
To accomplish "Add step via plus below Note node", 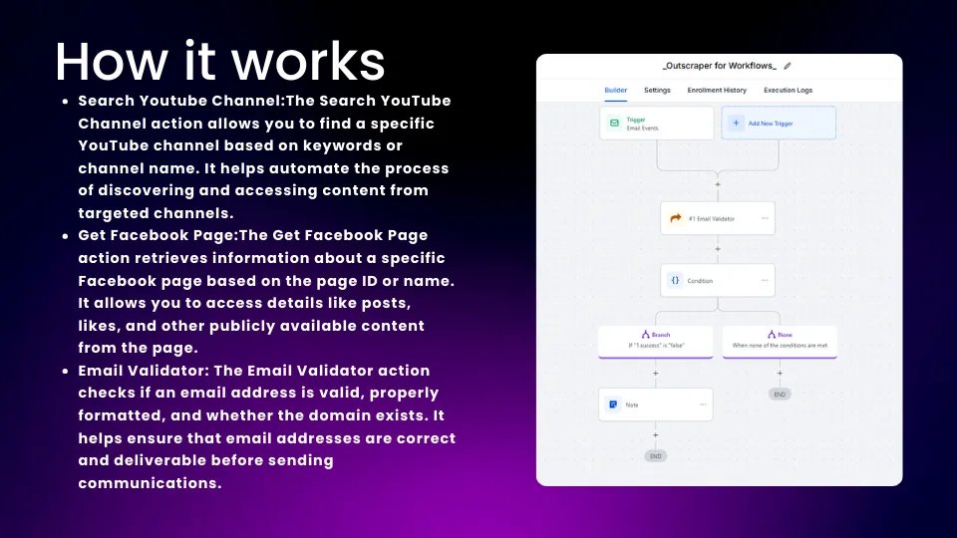I will click(656, 435).
